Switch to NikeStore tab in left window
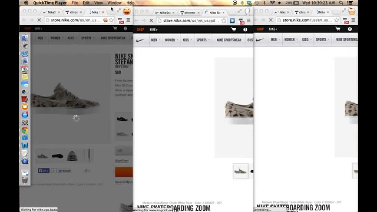 51,12
